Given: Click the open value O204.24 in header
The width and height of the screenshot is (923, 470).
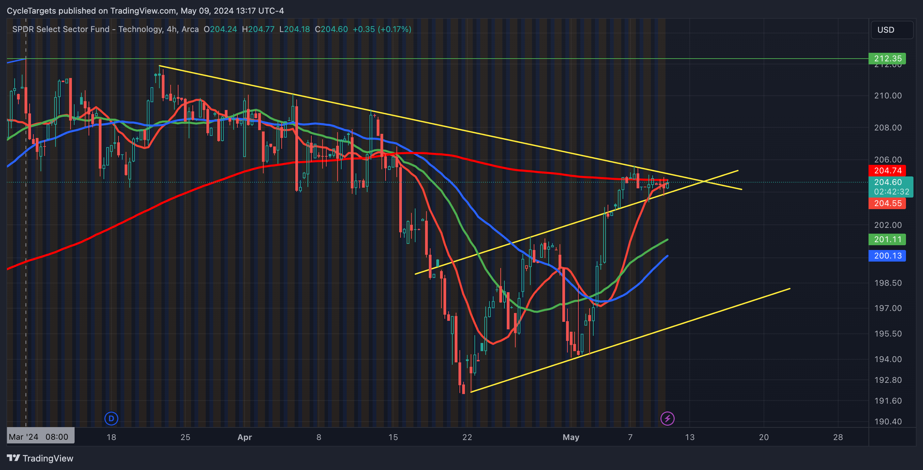Looking at the screenshot, I should 220,29.
